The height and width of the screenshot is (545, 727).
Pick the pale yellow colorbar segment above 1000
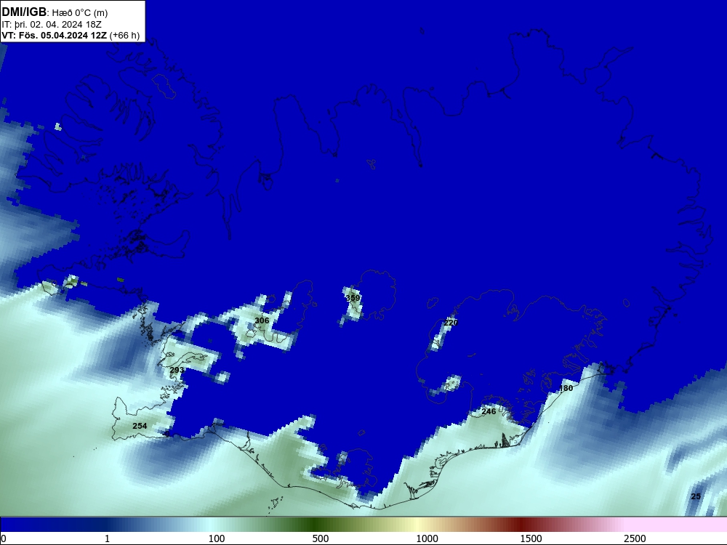tap(417, 525)
